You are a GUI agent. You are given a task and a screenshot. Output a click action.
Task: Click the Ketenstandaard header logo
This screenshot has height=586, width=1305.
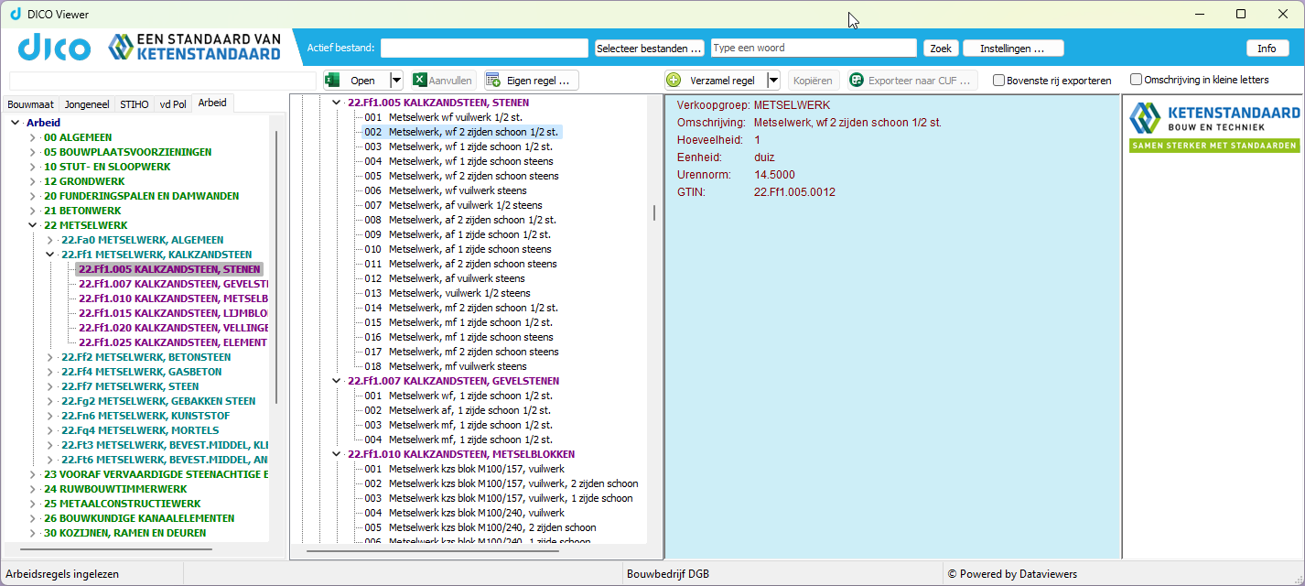(x=194, y=48)
